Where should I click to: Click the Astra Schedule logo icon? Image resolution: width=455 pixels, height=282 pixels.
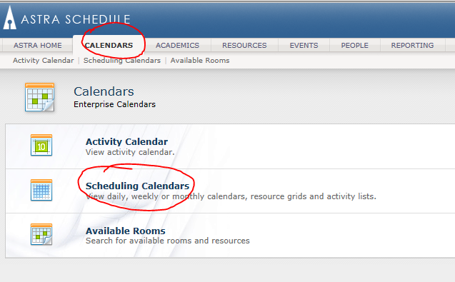coord(9,18)
